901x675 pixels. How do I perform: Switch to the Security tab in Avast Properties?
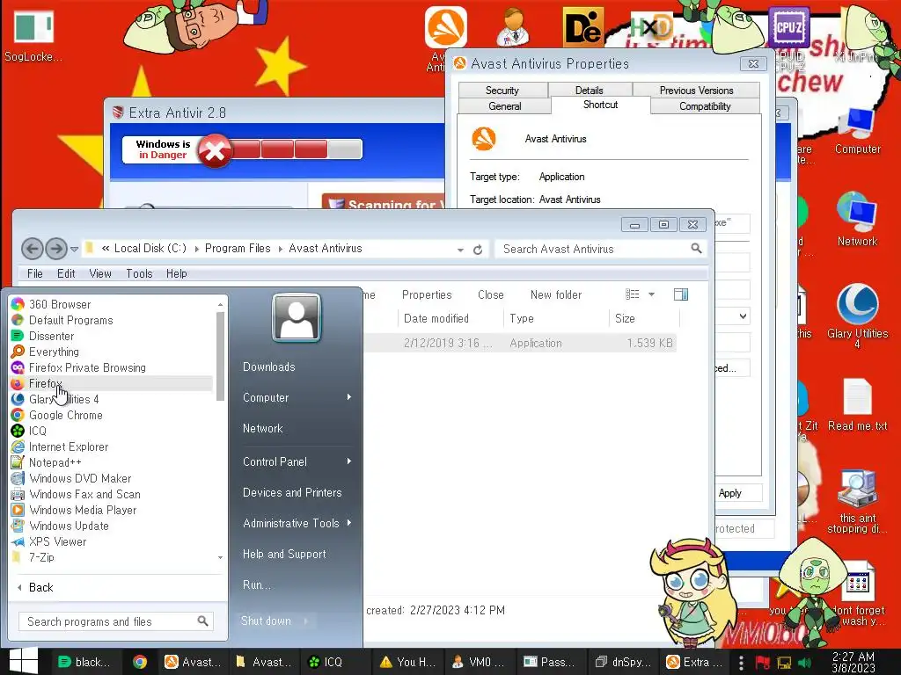(502, 91)
